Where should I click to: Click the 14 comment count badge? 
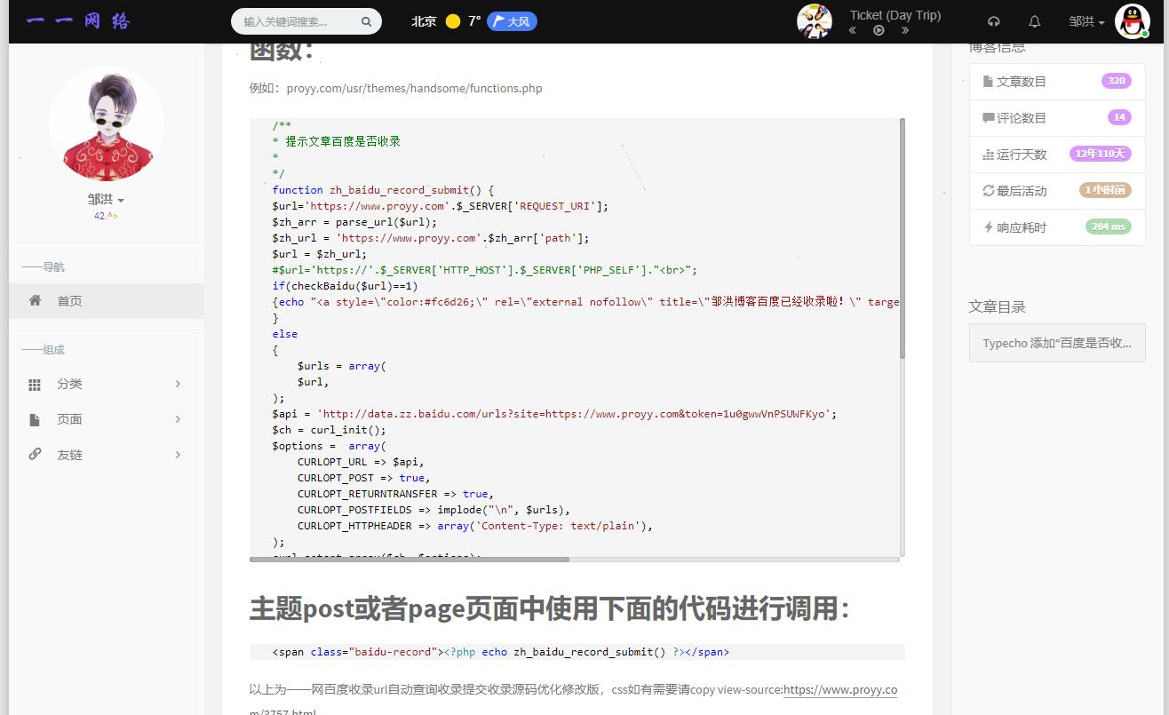(x=1119, y=117)
